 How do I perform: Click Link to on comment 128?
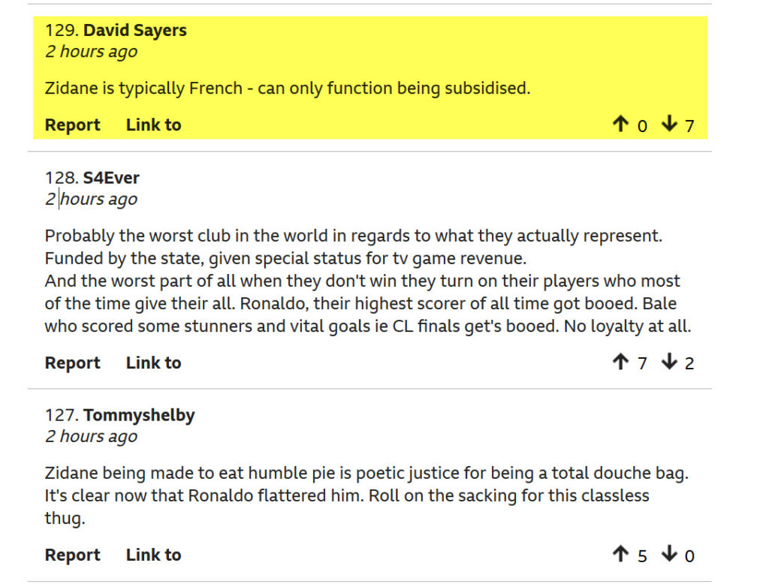[153, 363]
